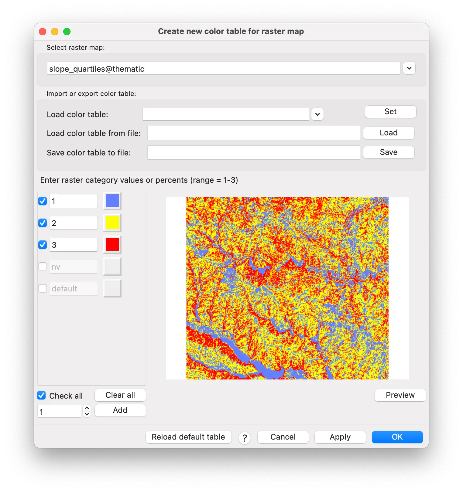463x493 pixels.
Task: Open the Load color table dropdown
Action: click(317, 114)
